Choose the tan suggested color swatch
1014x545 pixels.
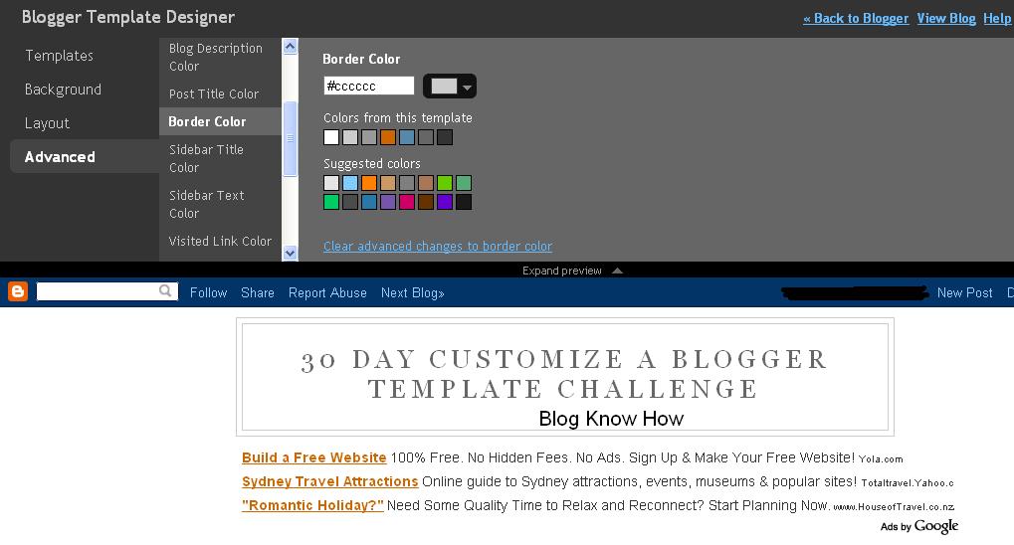[x=387, y=183]
